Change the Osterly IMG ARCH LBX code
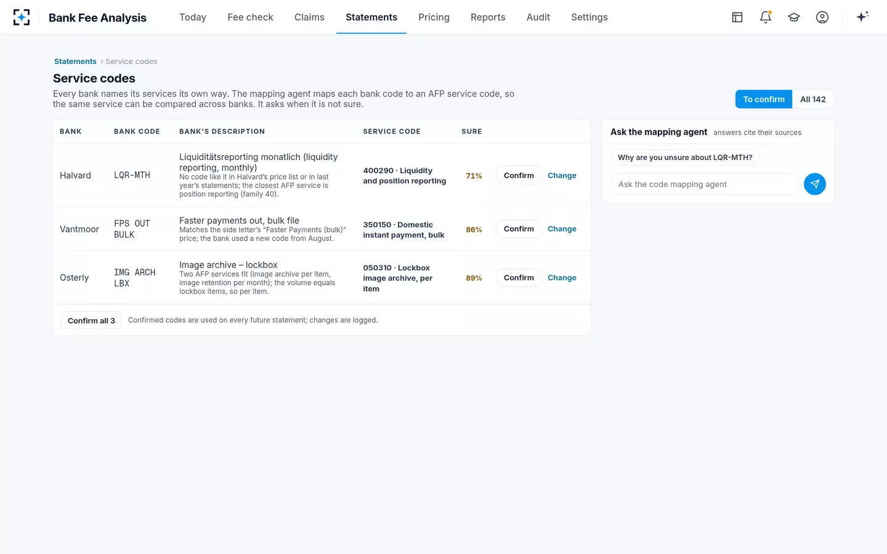Screen dimensions: 887x554 pyautogui.click(x=562, y=278)
